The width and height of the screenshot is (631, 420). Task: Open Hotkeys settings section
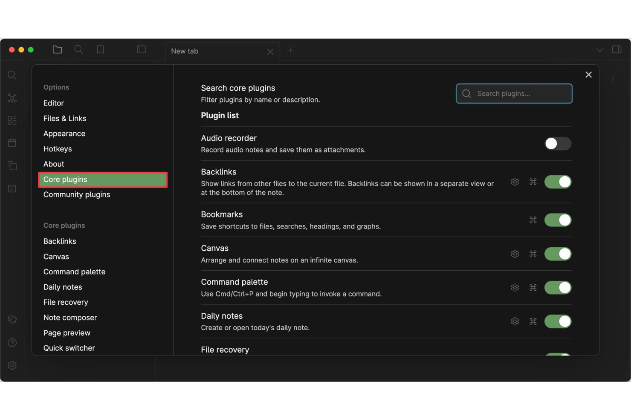coord(58,149)
